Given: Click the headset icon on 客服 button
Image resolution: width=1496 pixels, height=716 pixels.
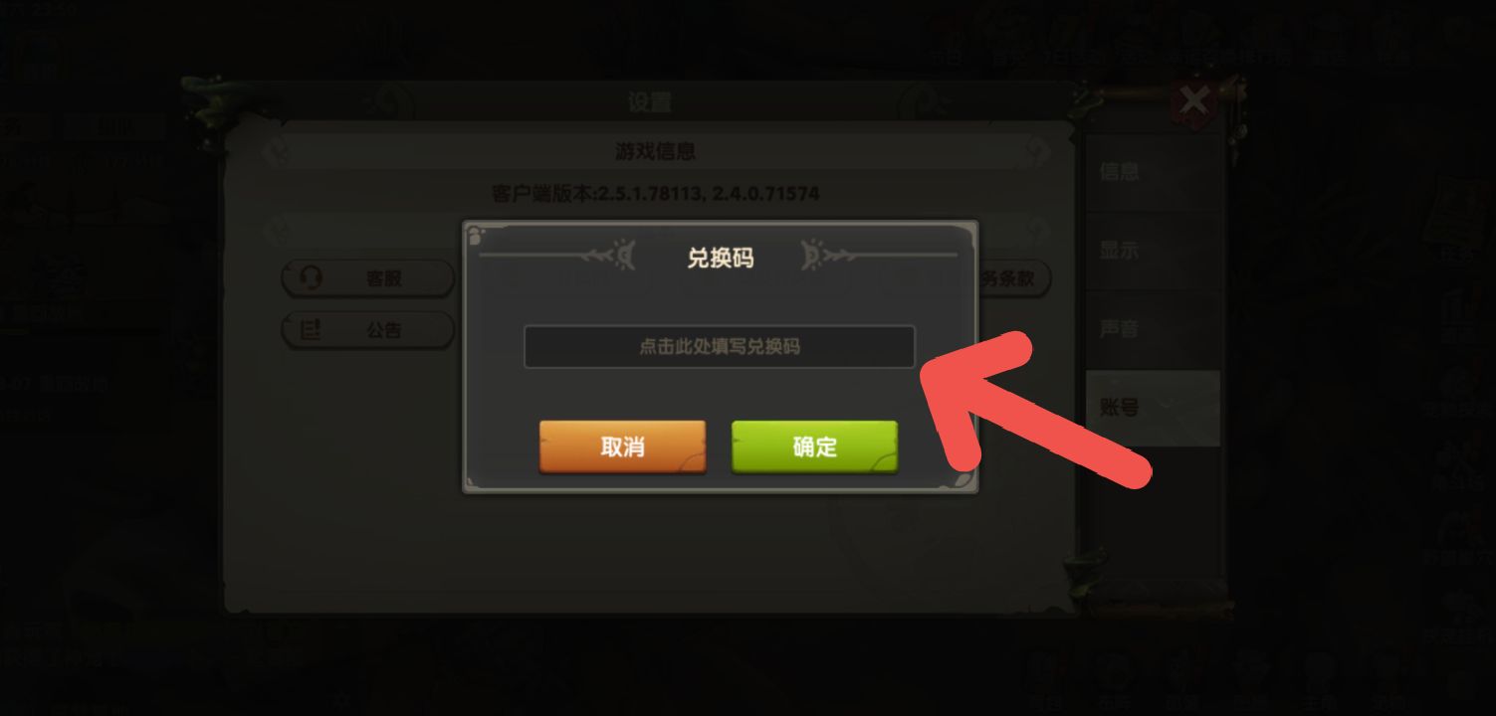Looking at the screenshot, I should 312,278.
